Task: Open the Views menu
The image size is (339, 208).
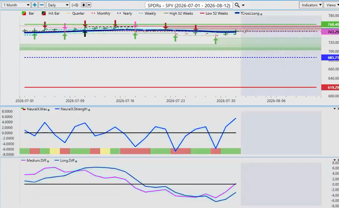Action: pyautogui.click(x=331, y=5)
